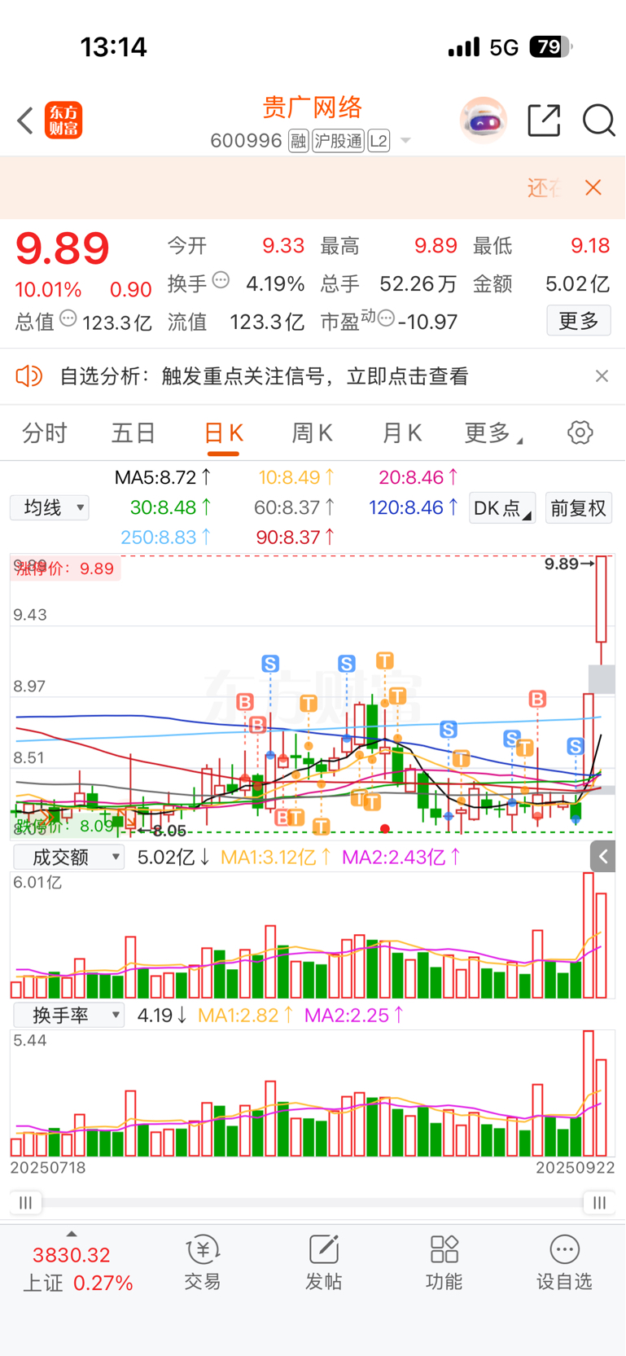Tap the MA5:8.72 moving average label
626x1356 pixels.
tap(163, 477)
